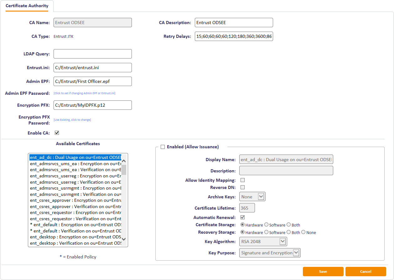The image size is (394, 280).
Task: Toggle the Automatic Renewal checkbox
Action: [242, 217]
